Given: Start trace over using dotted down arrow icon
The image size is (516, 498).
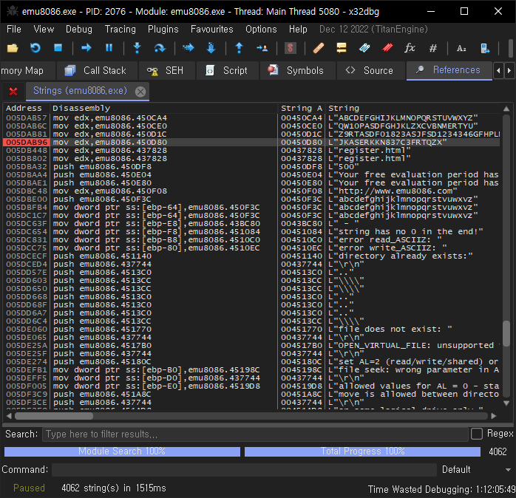Looking at the screenshot, I should pos(211,48).
